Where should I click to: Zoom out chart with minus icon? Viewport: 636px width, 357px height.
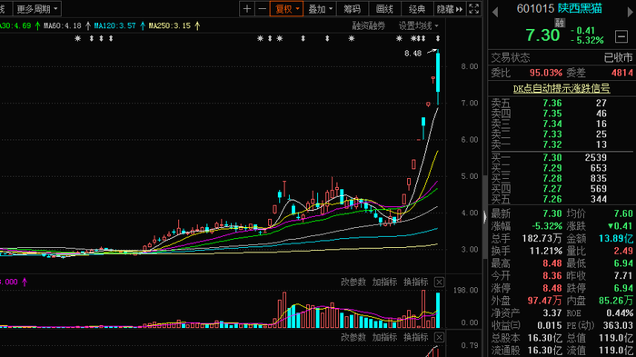[263, 9]
